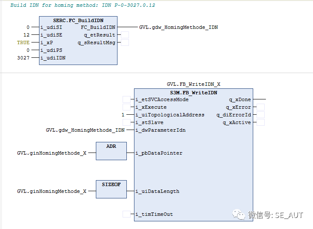This screenshot has width=313, height=229.
Task: Select the TRUE value on i_xP input
Action: coord(23,42)
